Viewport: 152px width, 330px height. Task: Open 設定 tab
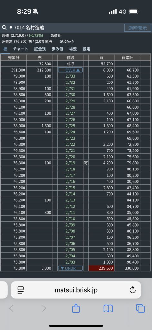pos(86,49)
